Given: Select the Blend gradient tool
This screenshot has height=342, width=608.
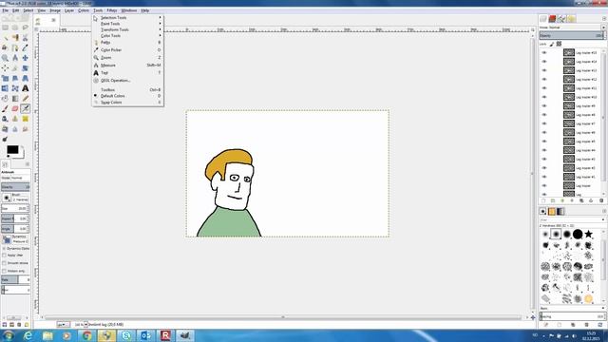Looking at the screenshot, I should click(x=15, y=99).
